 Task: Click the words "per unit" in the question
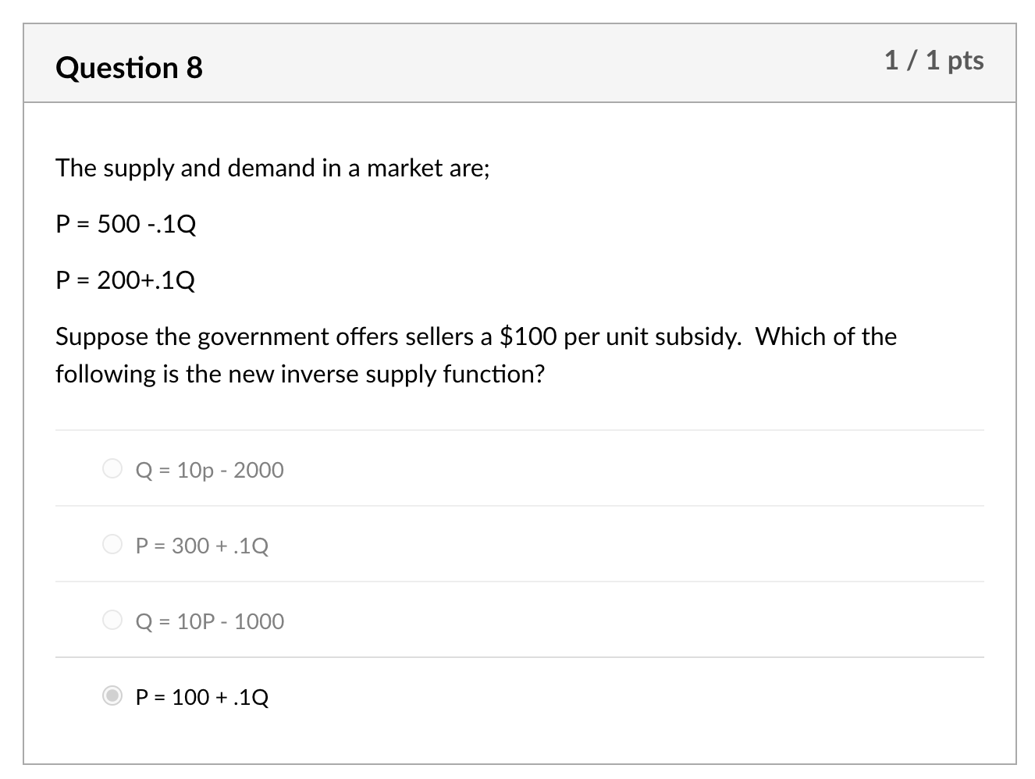coord(606,336)
